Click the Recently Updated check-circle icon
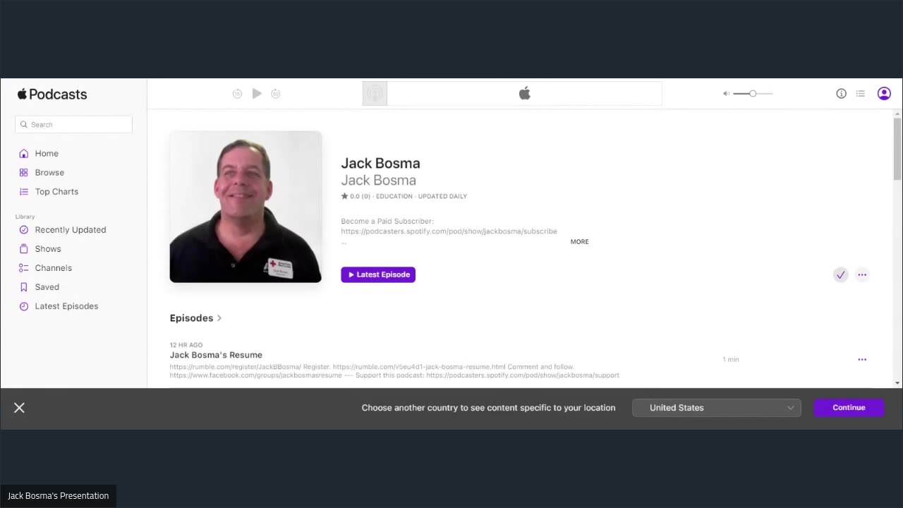 pyautogui.click(x=24, y=229)
